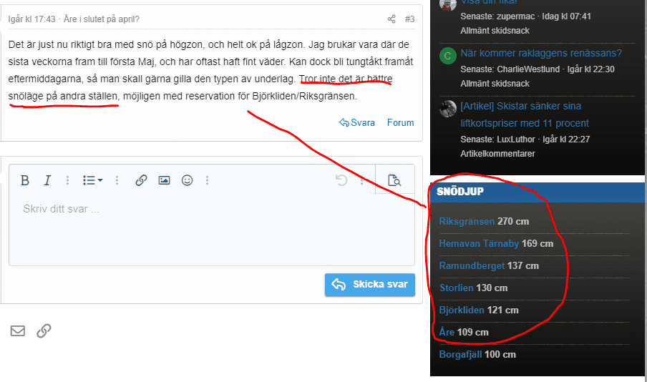The height and width of the screenshot is (382, 647).
Task: Share the thread via the email envelope icon
Action: (18, 330)
